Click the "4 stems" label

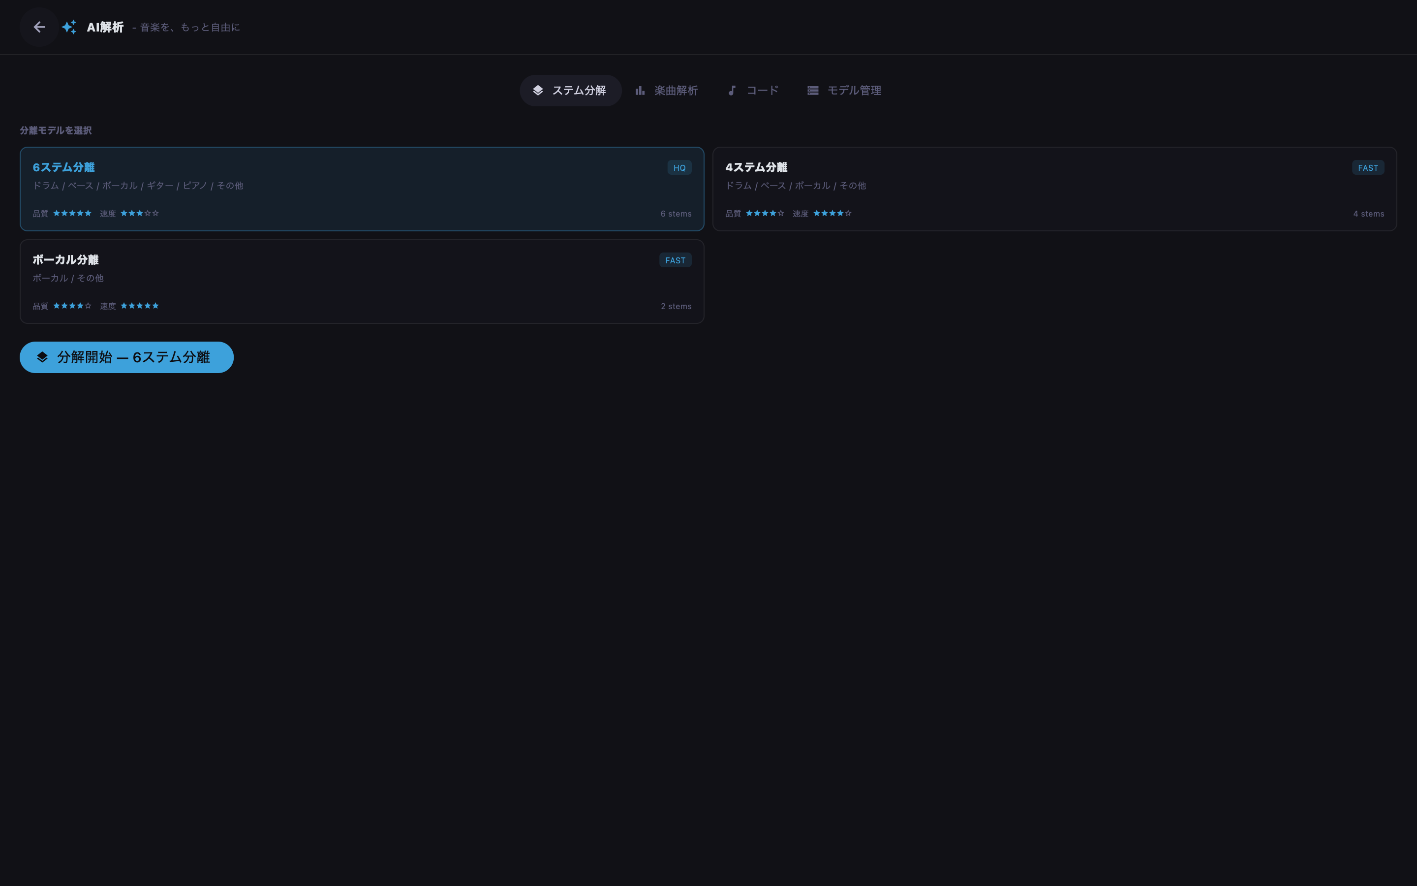pos(1368,214)
